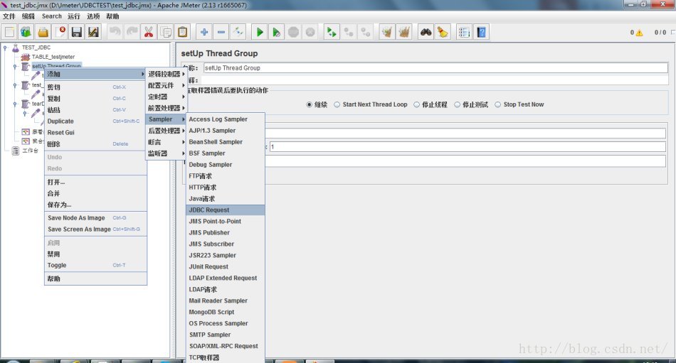Click the name field containing setUp Thread Group
Screen dimensions: 676x363
tap(435, 68)
